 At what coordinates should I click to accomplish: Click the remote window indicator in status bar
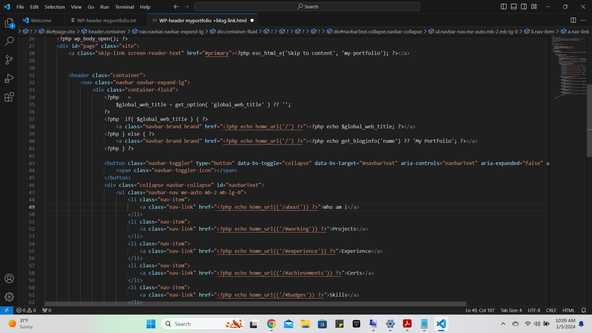[x=6, y=310]
